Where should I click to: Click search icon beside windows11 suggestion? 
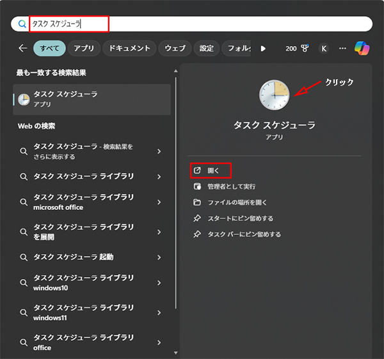pos(24,312)
